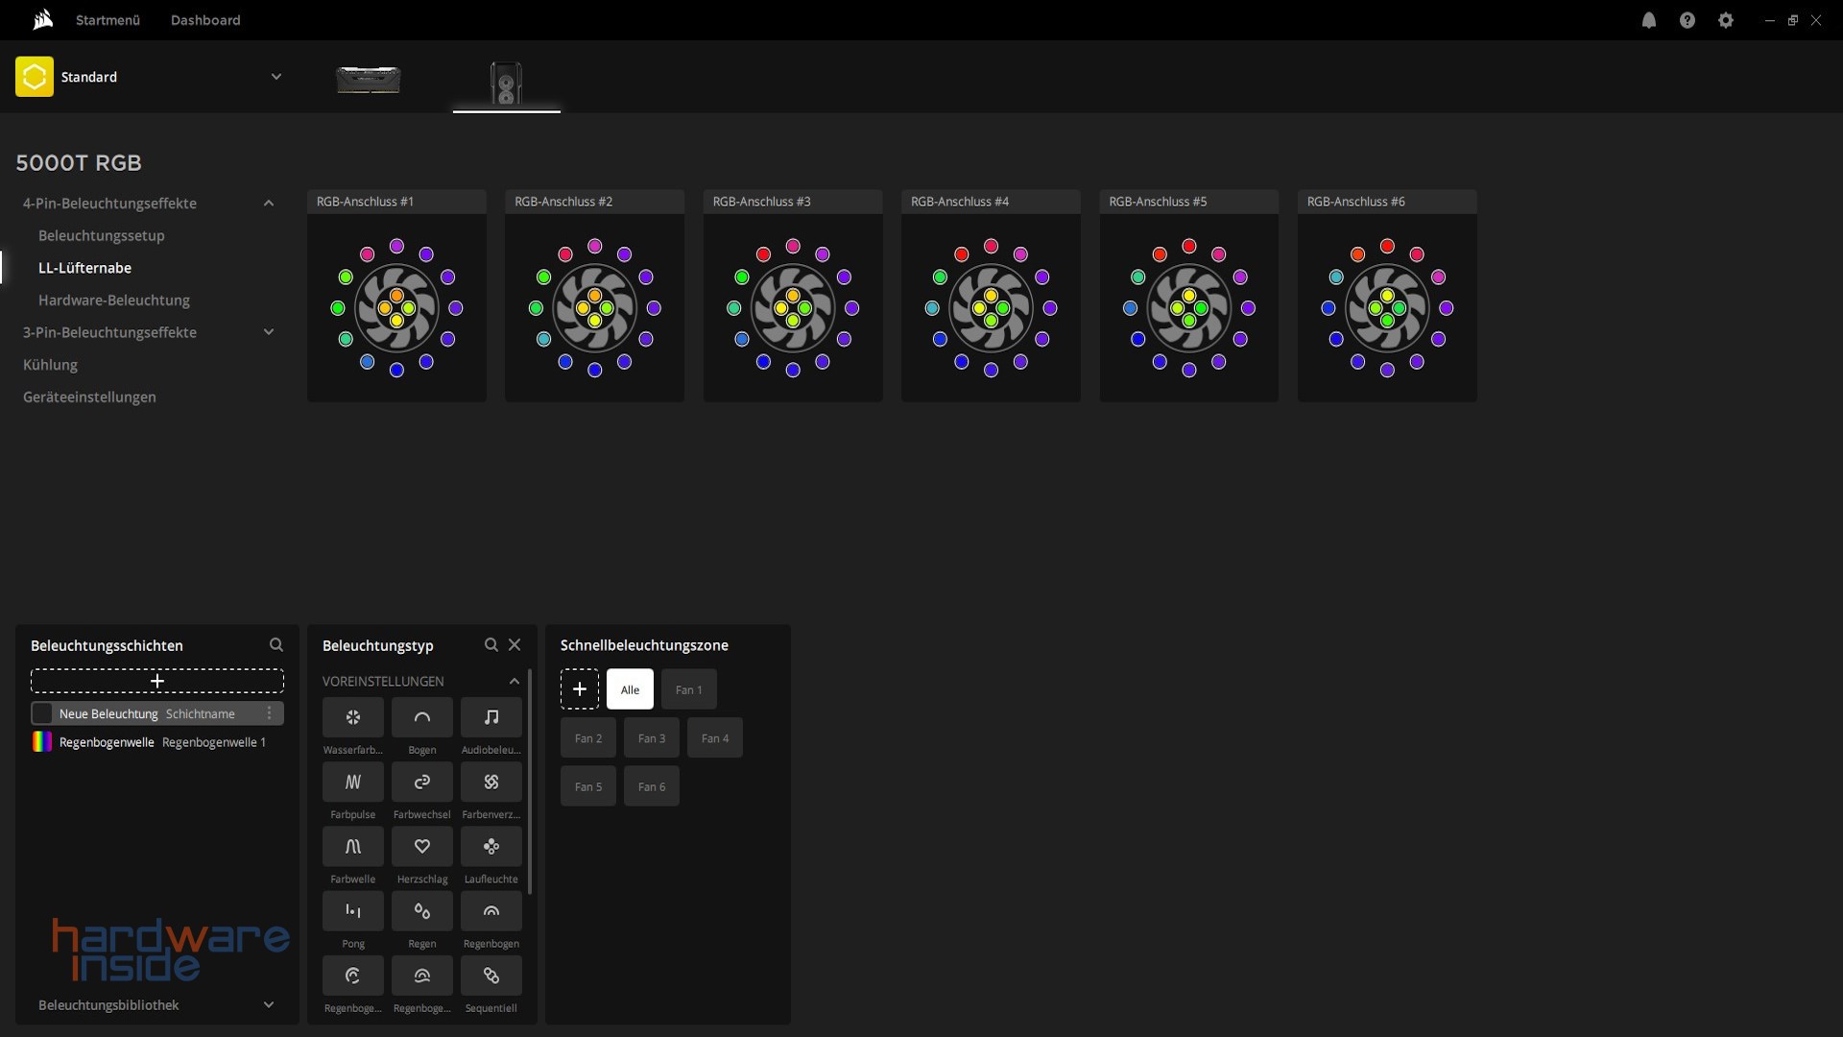Image resolution: width=1843 pixels, height=1037 pixels.
Task: Toggle Fan 3 quick lighting zone
Action: click(651, 738)
